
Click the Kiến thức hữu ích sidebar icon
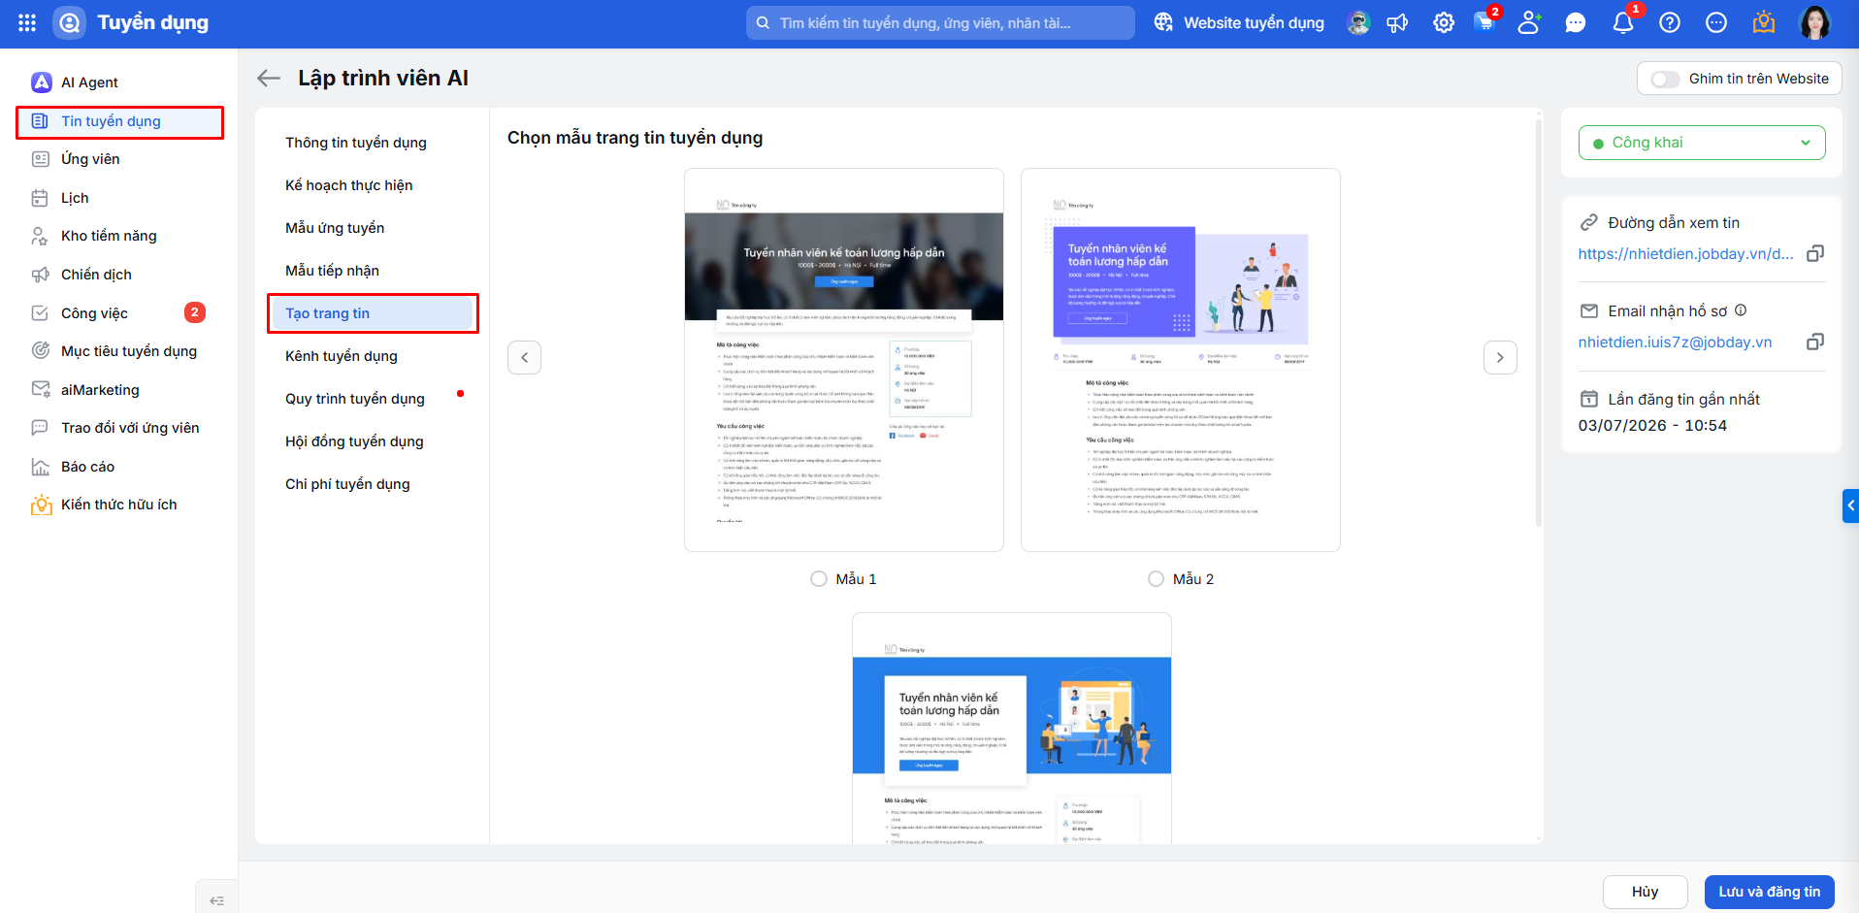tap(41, 505)
